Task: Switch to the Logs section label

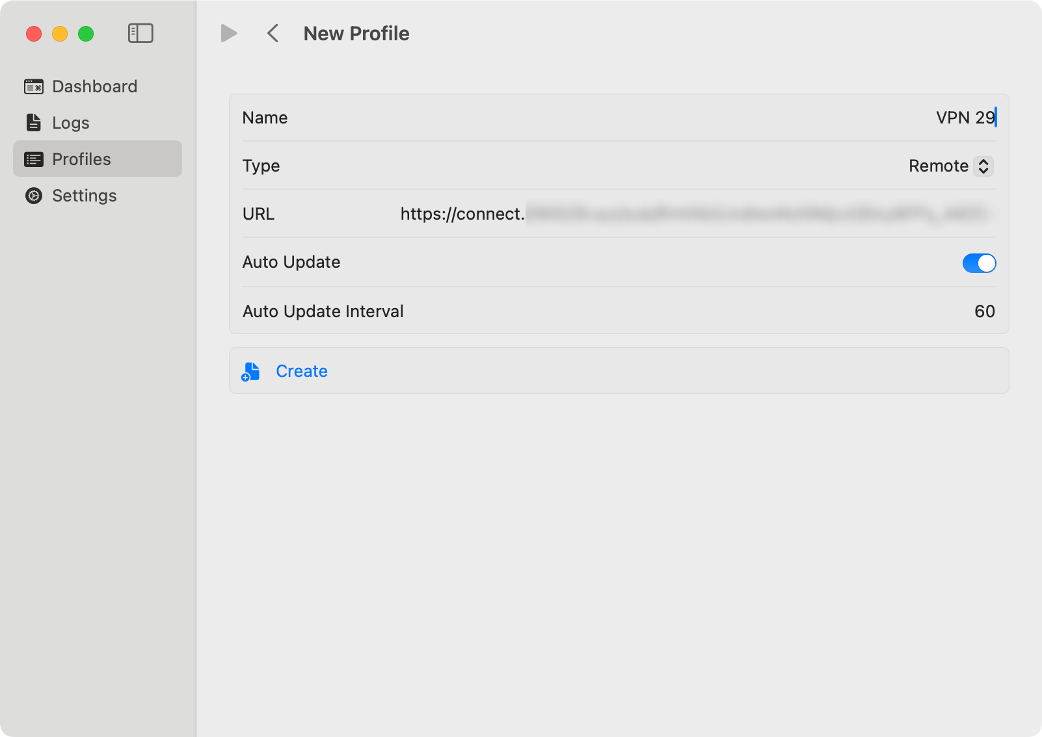Action: point(71,123)
